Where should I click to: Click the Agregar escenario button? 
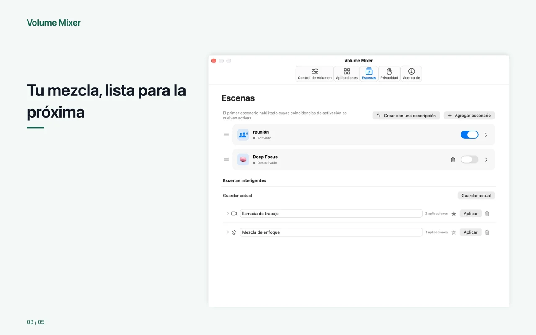pos(469,116)
